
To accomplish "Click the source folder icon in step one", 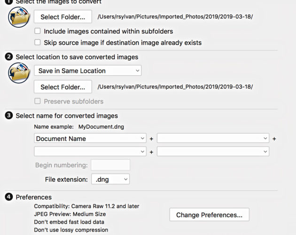I will pyautogui.click(x=19, y=17).
